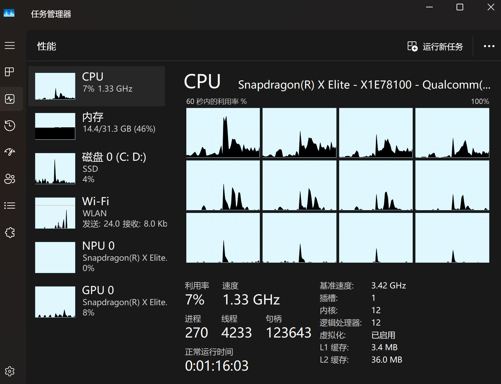501x384 pixels.
Task: Click the first graph in the middle row
Action: (223, 185)
